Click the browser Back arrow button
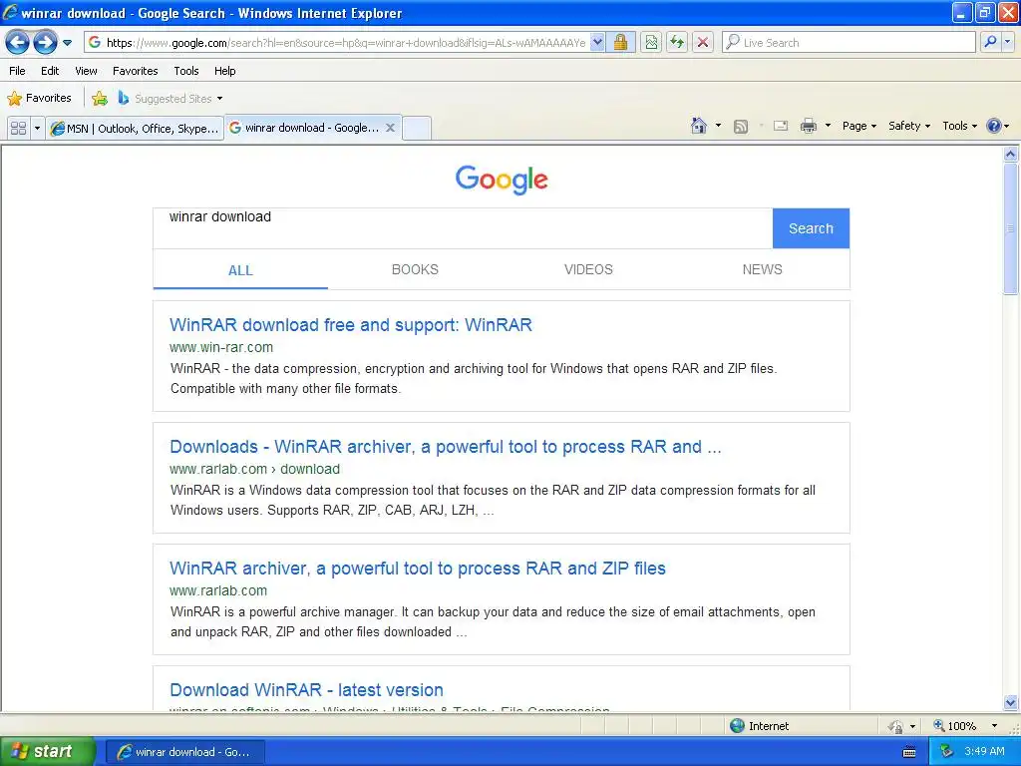The height and width of the screenshot is (766, 1021). pos(18,43)
